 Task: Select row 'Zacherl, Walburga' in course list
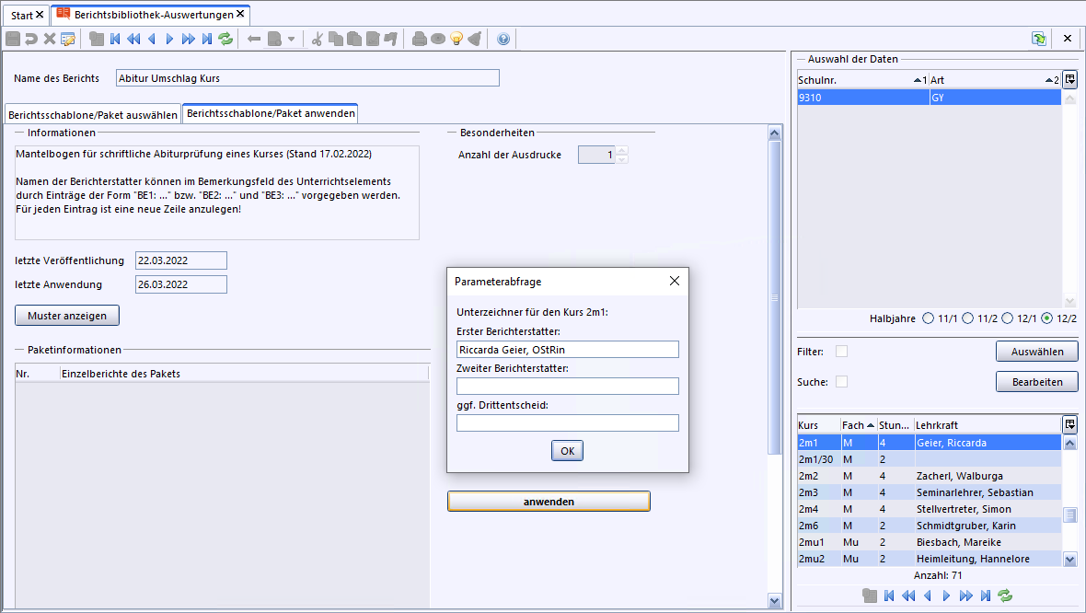(929, 476)
